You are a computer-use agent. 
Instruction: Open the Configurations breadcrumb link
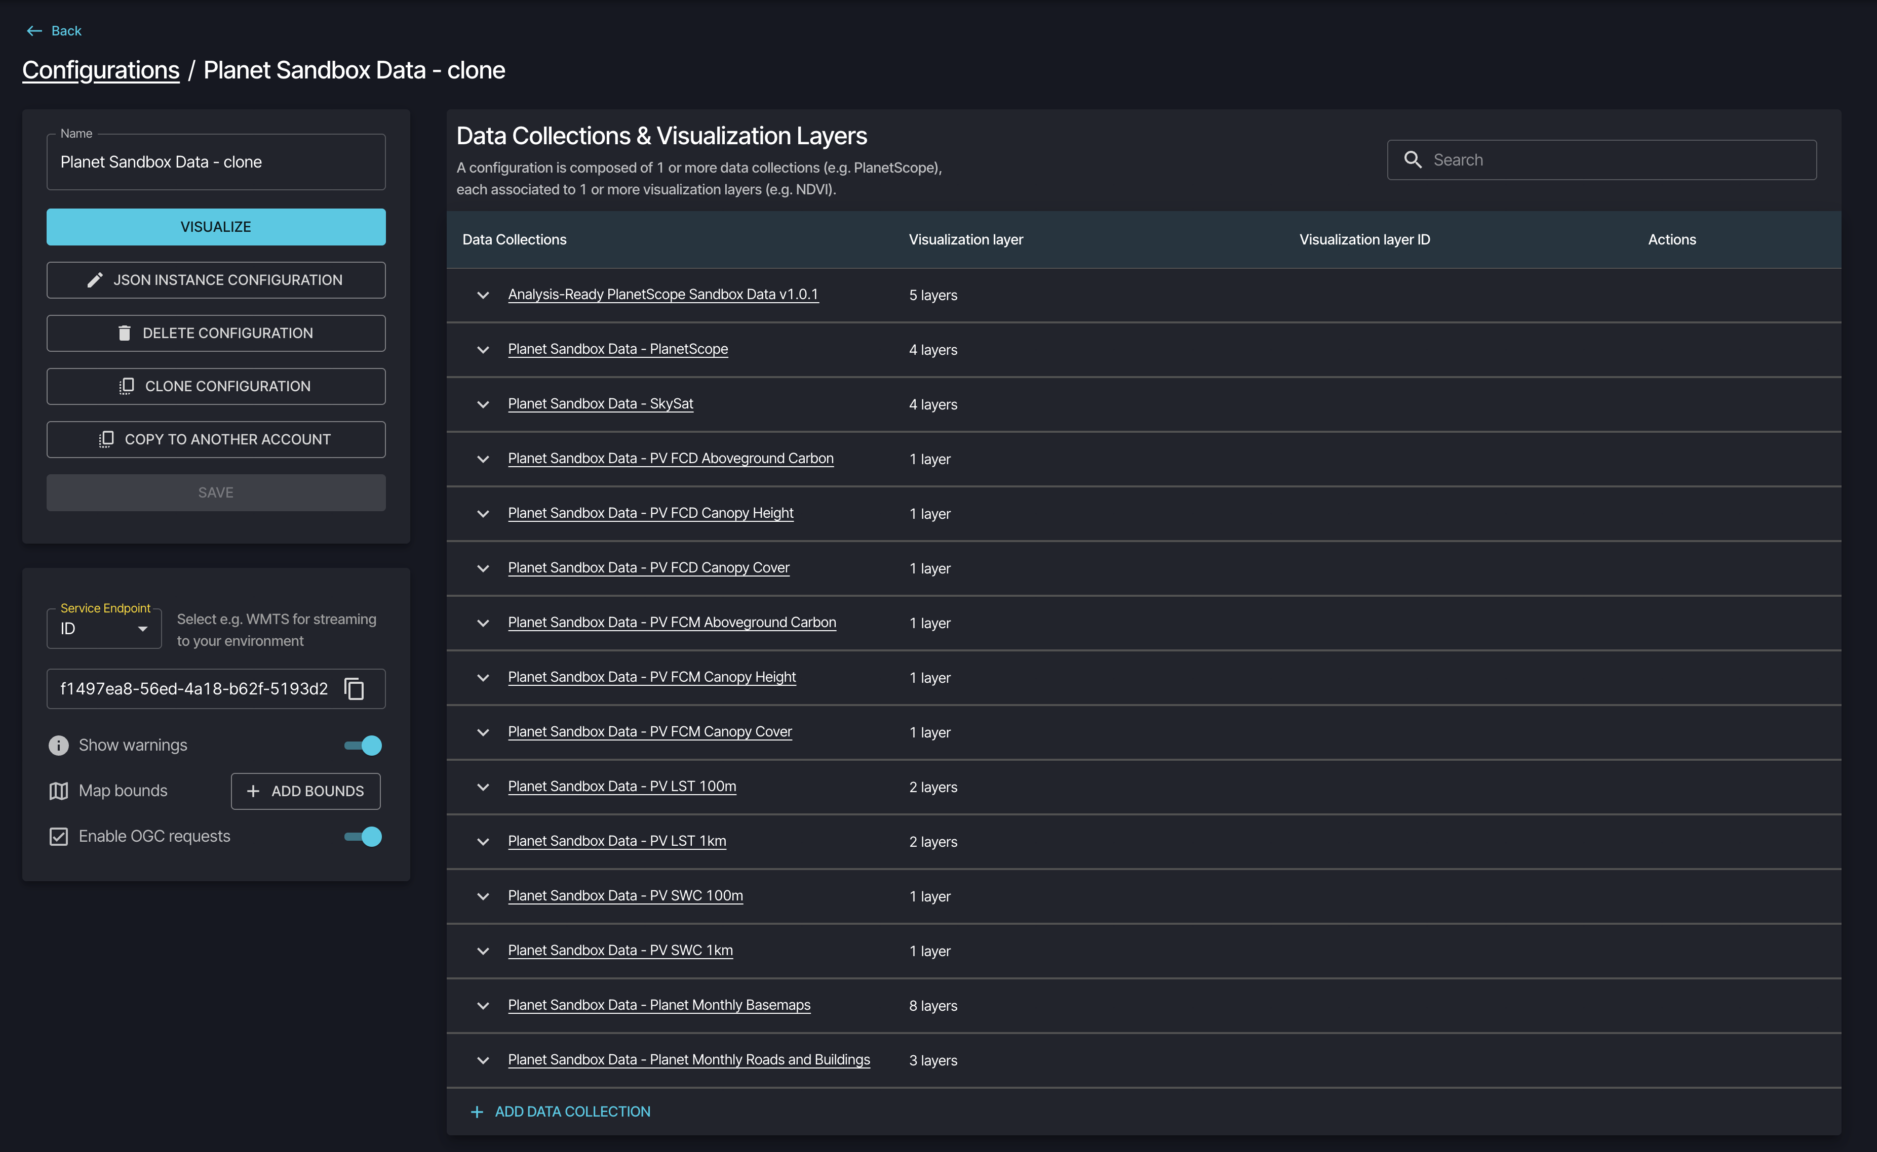(x=101, y=70)
